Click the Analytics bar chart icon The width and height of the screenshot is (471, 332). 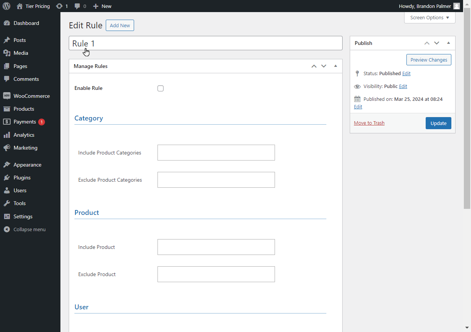click(7, 135)
